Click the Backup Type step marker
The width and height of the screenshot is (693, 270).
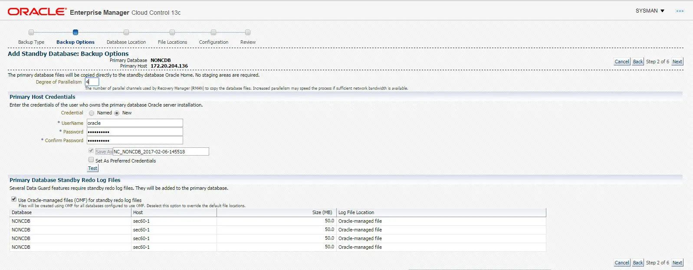pyautogui.click(x=31, y=32)
